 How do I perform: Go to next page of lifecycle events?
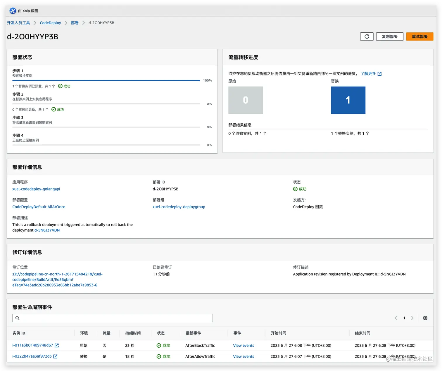point(412,318)
